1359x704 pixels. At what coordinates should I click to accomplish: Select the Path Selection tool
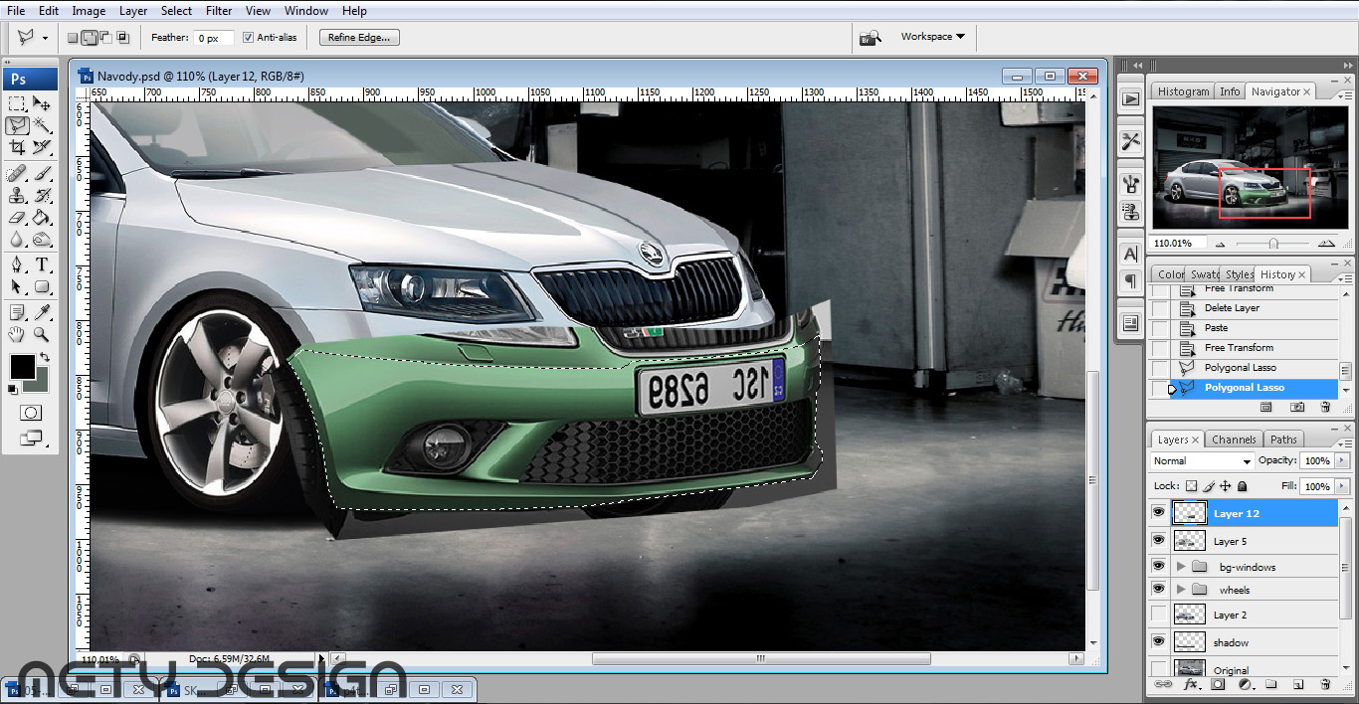[17, 287]
